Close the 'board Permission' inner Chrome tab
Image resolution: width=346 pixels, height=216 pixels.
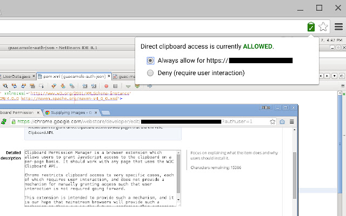coord(38,113)
